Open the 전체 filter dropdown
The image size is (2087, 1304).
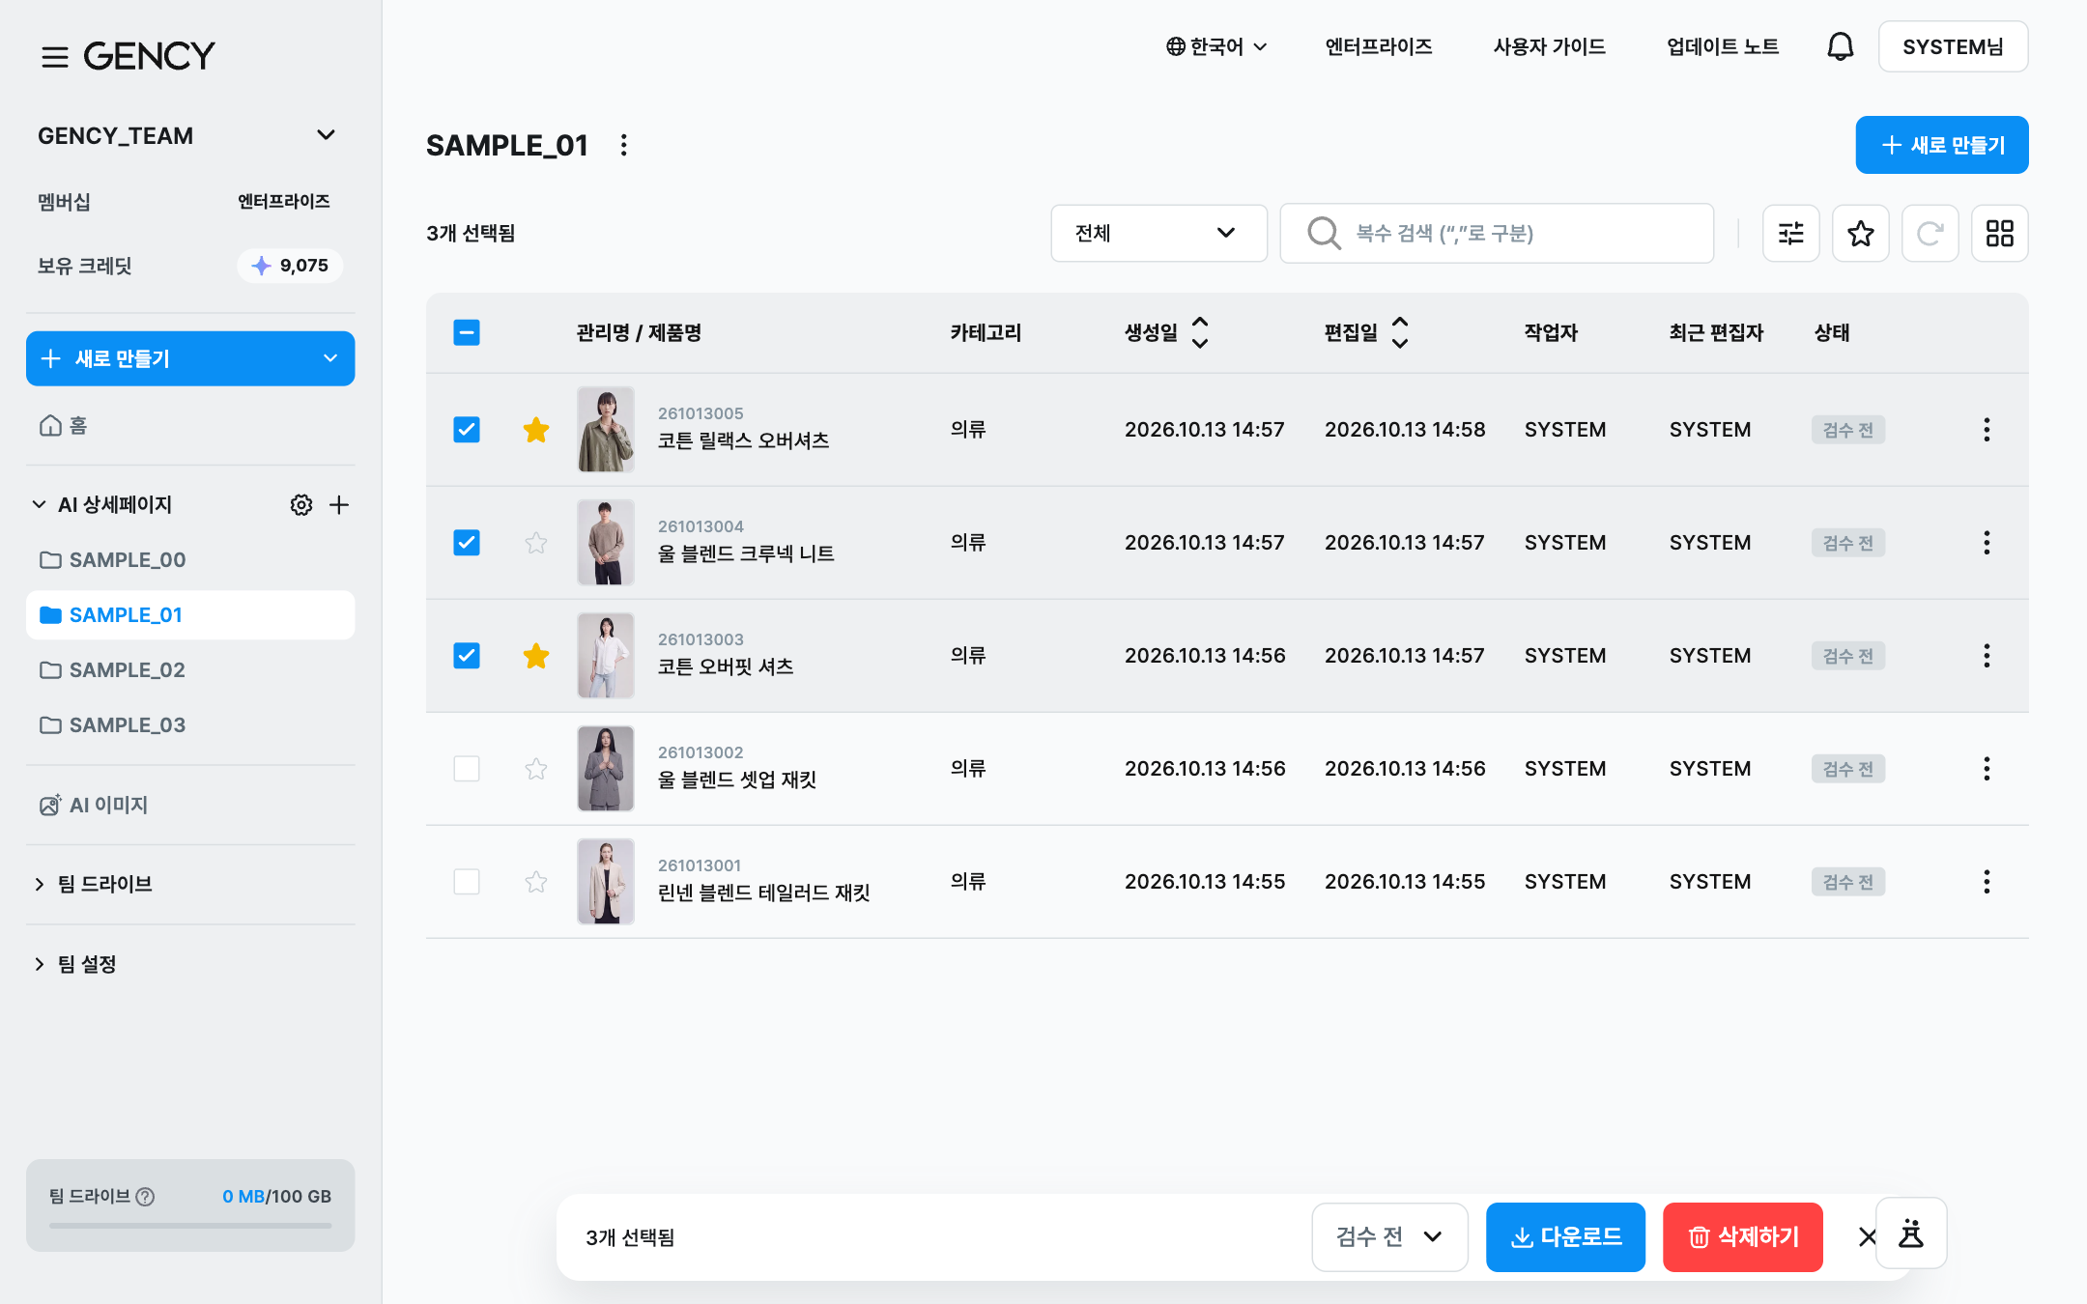(x=1158, y=233)
